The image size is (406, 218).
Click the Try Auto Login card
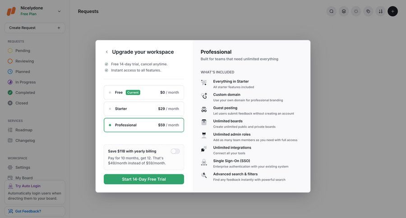35,192
